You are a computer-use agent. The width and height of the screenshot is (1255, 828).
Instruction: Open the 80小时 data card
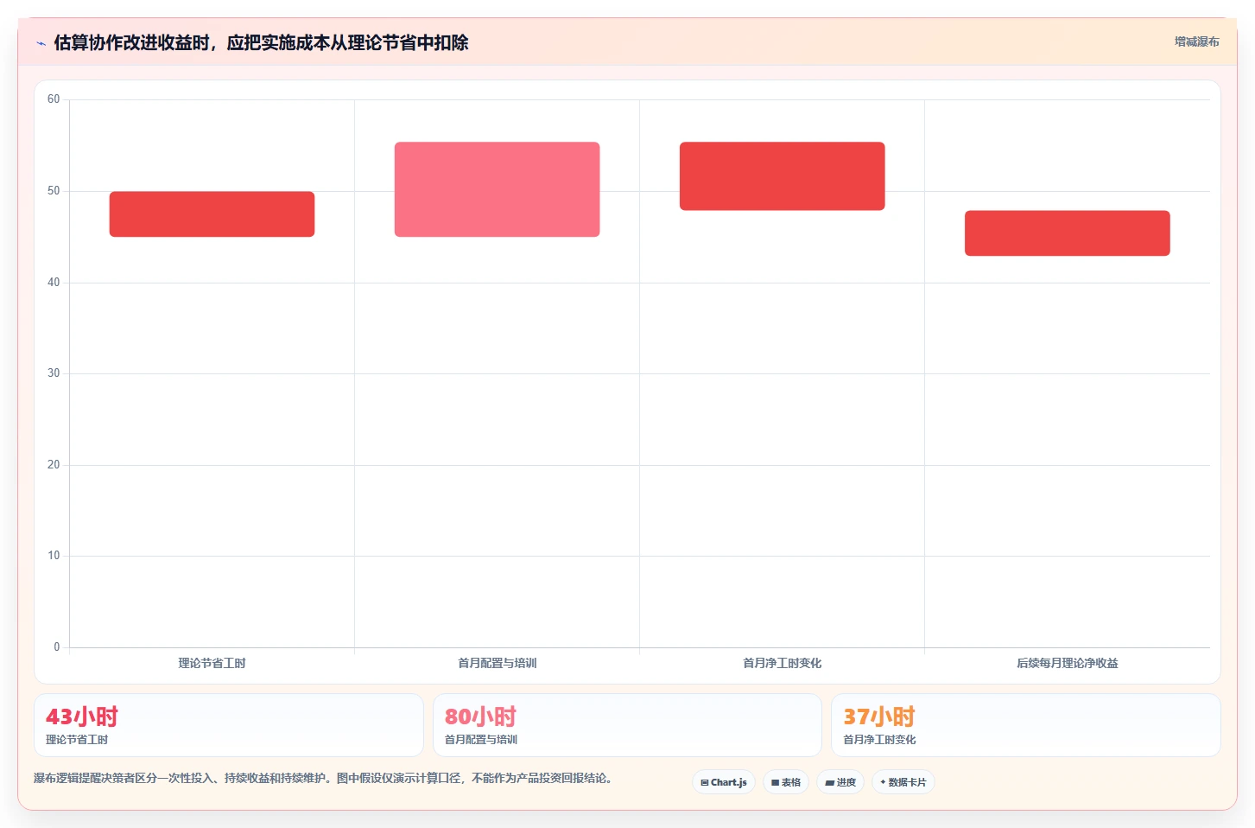pos(627,725)
